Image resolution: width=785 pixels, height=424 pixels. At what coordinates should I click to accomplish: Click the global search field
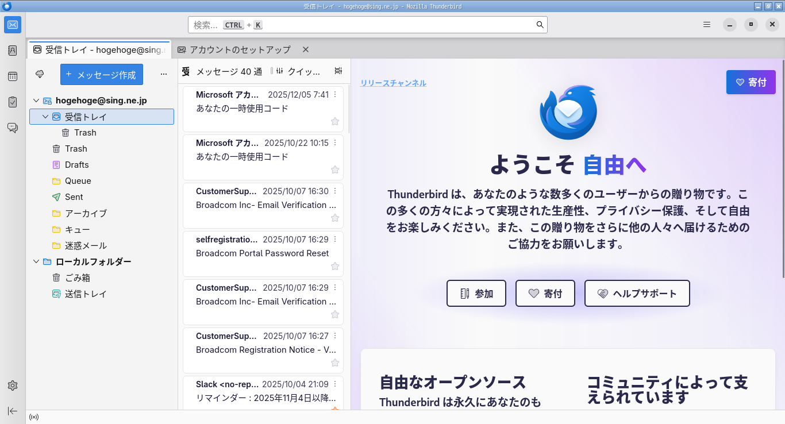[x=367, y=25]
